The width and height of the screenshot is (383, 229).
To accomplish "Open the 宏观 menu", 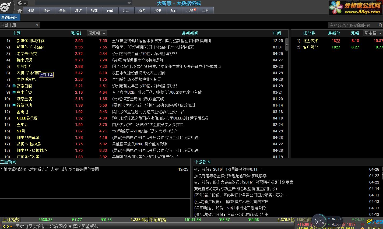I will (158, 10).
